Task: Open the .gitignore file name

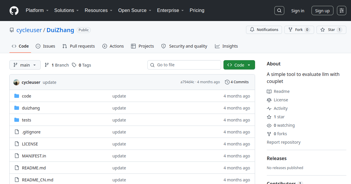Action: point(31,132)
